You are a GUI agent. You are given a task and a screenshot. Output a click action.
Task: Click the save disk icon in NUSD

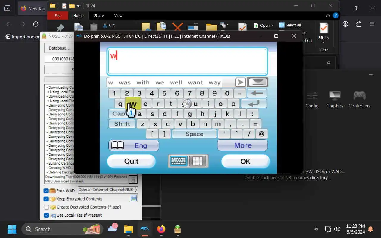coord(133,198)
